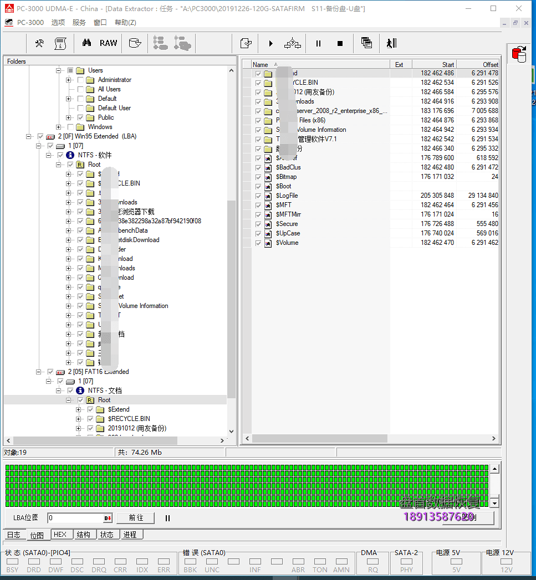Check the Administrator folder checkbox
The height and width of the screenshot is (580, 536).
point(80,80)
